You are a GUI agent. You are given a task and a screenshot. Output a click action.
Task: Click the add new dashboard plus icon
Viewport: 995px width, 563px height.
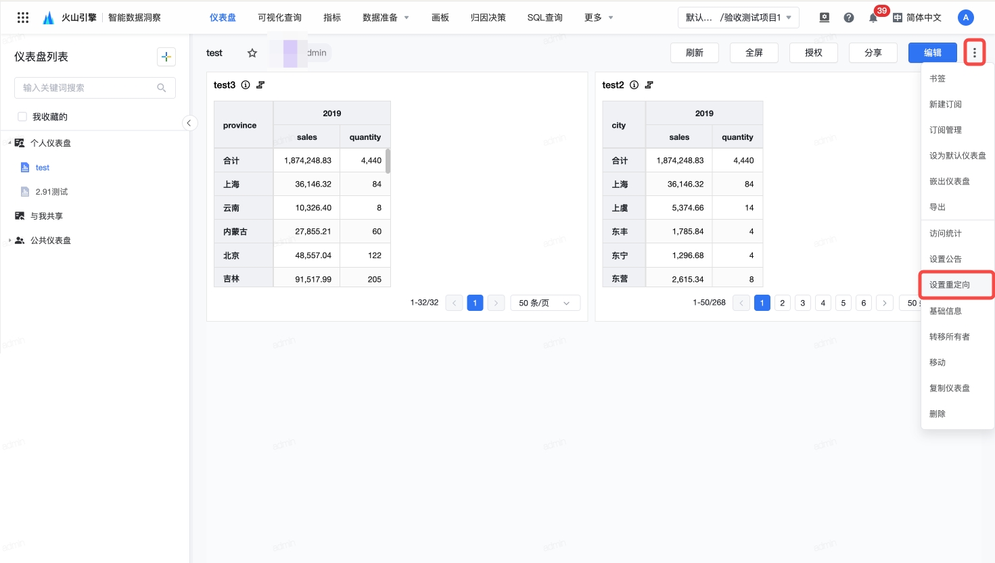[166, 57]
